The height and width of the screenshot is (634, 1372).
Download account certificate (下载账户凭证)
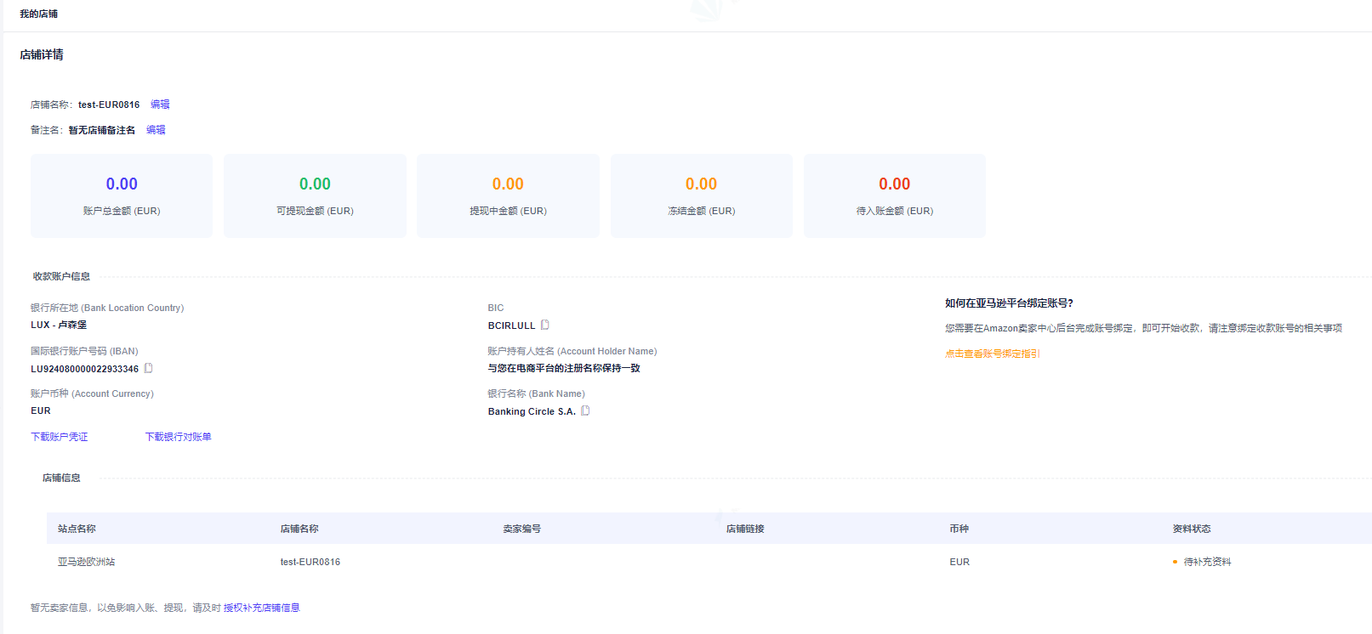click(x=60, y=437)
